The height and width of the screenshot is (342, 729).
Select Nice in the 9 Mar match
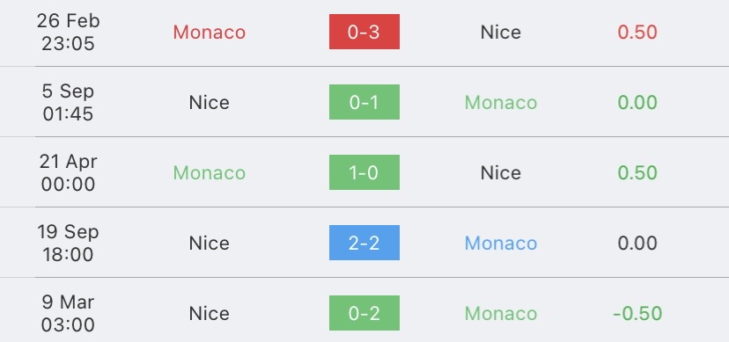click(x=210, y=314)
